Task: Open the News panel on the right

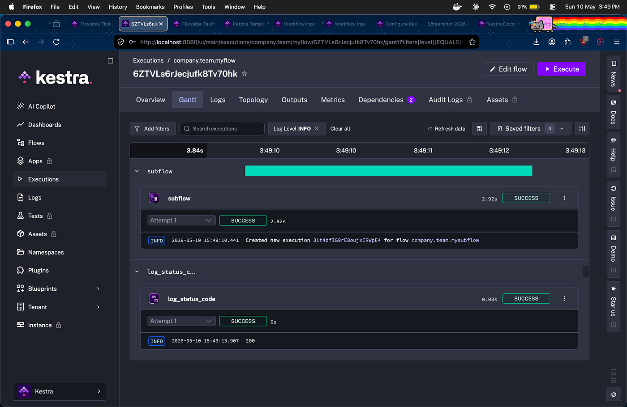Action: click(x=613, y=74)
